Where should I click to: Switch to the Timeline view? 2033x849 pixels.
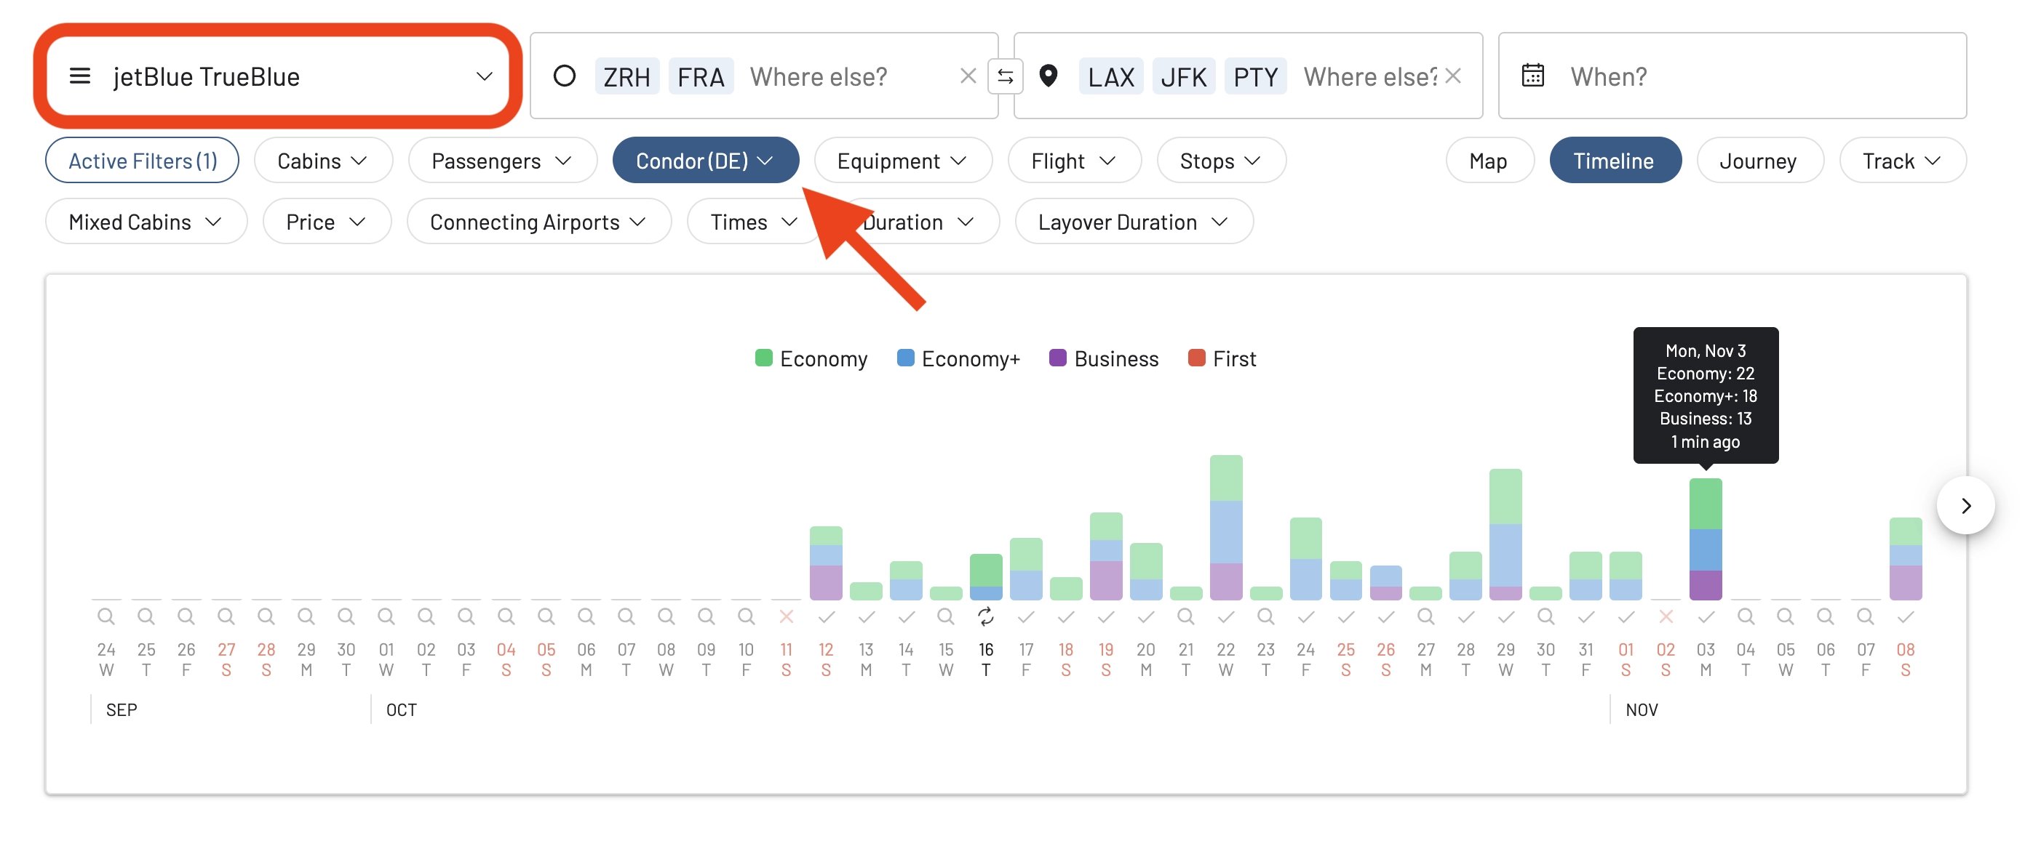coord(1615,161)
